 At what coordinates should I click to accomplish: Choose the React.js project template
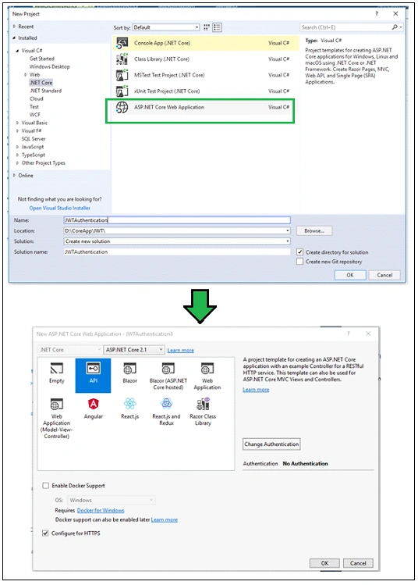(x=129, y=409)
